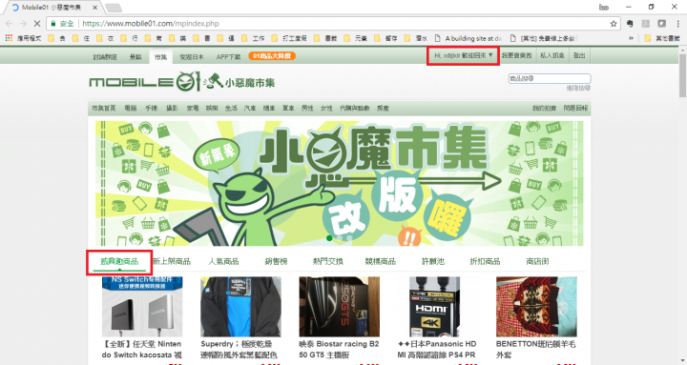Open APP下載 in the top navigation
Viewport: 687px width, 365px height.
[x=228, y=56]
